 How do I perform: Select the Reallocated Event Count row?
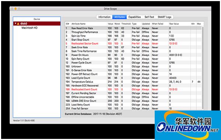click(133, 90)
